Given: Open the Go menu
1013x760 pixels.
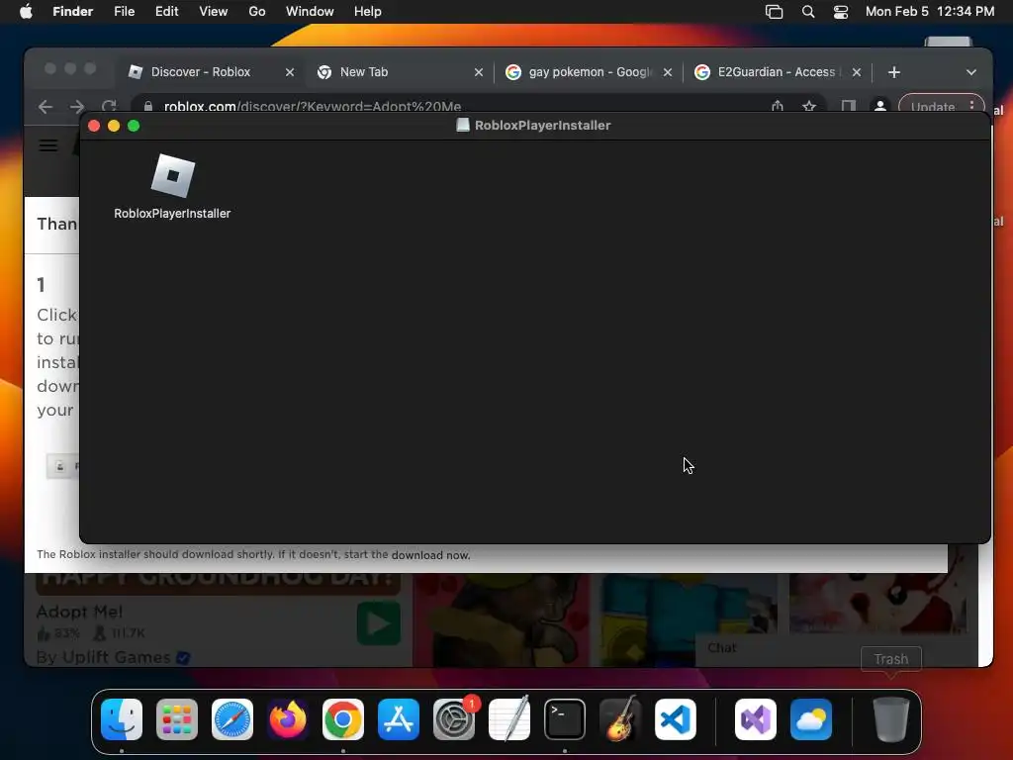Looking at the screenshot, I should [x=257, y=12].
